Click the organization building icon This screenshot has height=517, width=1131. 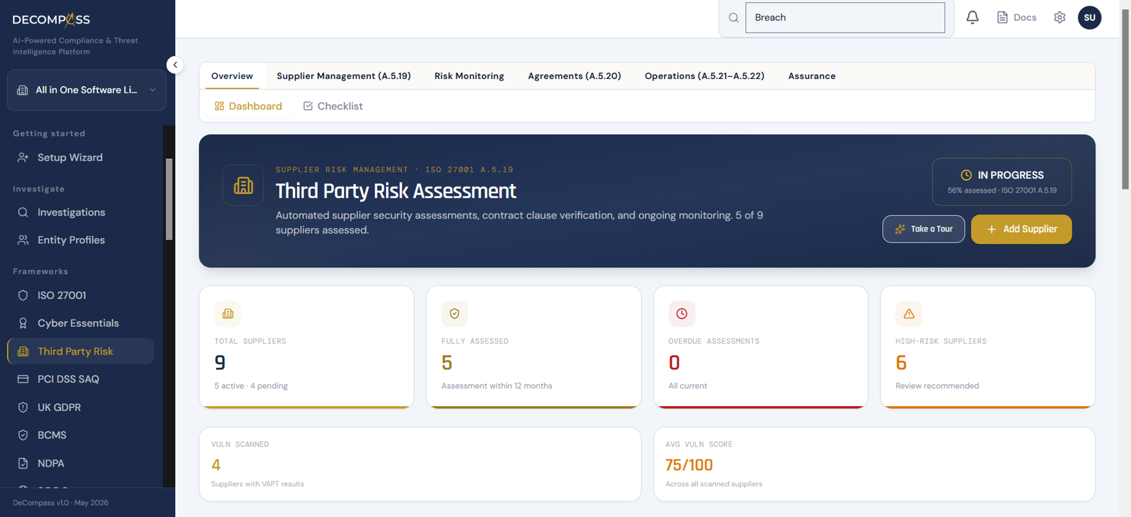[x=23, y=90]
